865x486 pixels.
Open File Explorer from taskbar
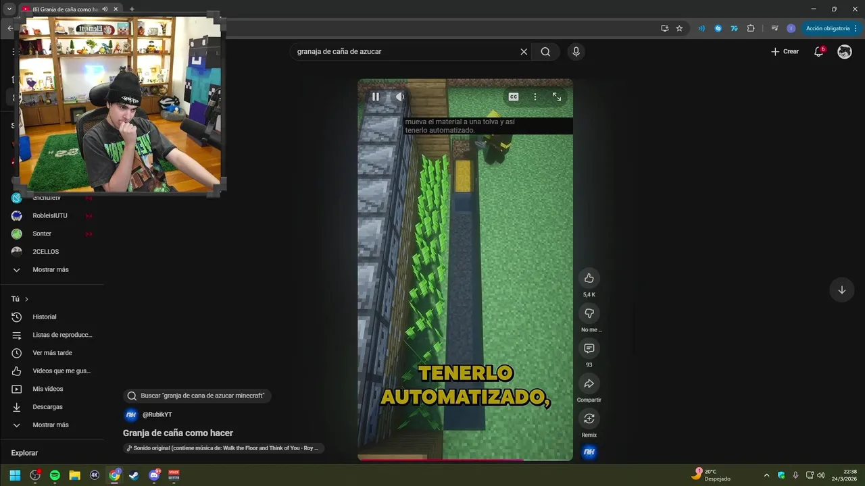click(75, 475)
